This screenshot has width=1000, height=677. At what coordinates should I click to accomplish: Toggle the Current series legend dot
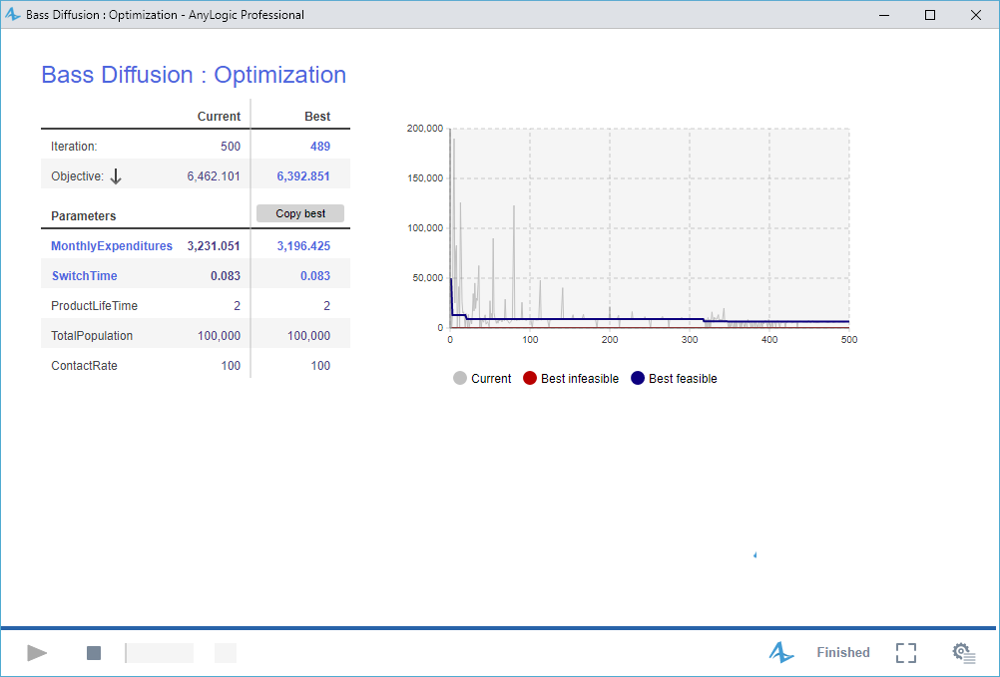coord(460,379)
